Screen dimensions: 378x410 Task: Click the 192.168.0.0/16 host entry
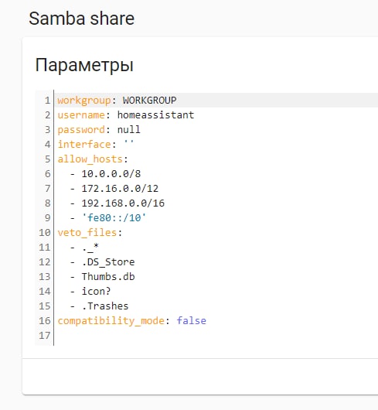[x=123, y=203]
